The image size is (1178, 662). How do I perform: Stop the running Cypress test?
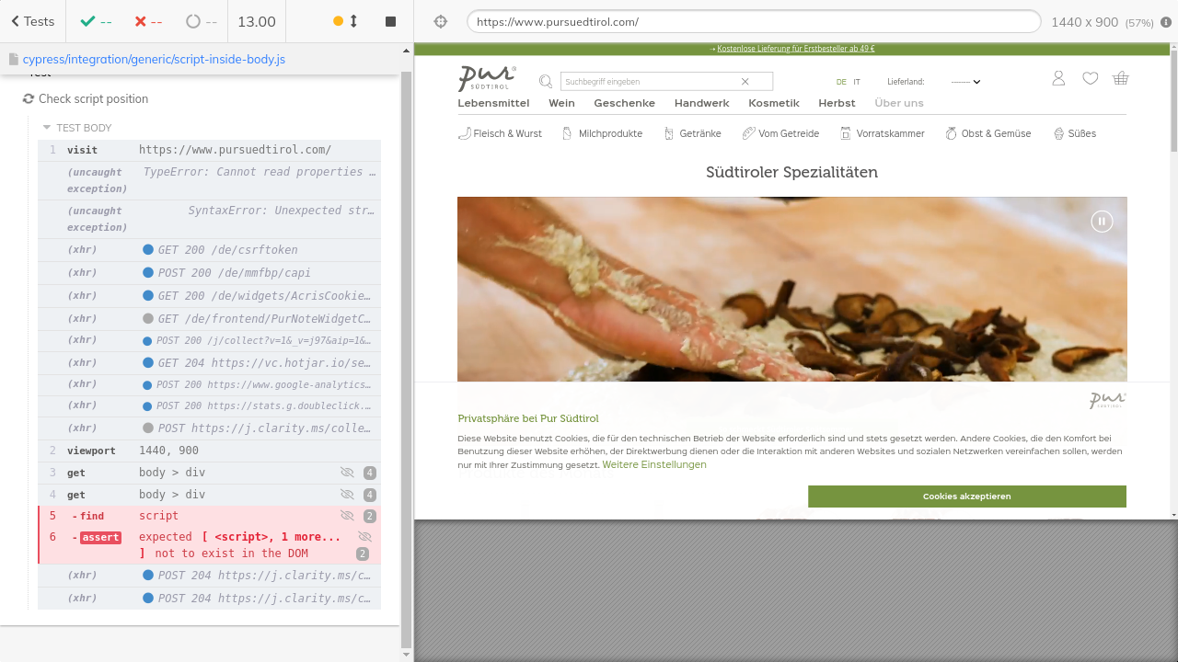pyautogui.click(x=390, y=21)
